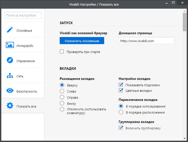Click the compass icon for Управление

pyautogui.click(x=10, y=61)
